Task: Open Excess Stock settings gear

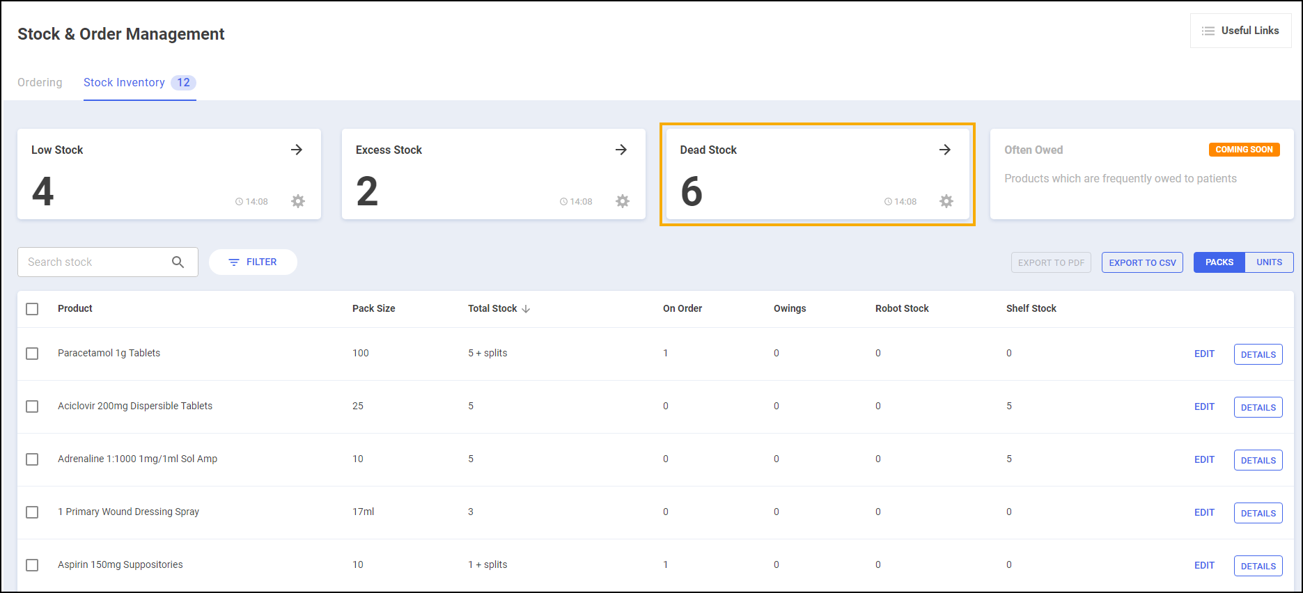Action: point(623,201)
